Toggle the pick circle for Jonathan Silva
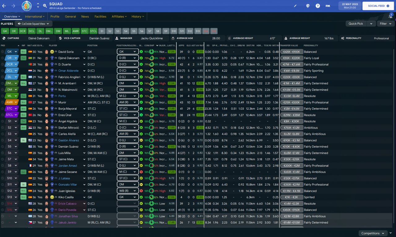Screen dimensions: 396x237 tap(2, 216)
